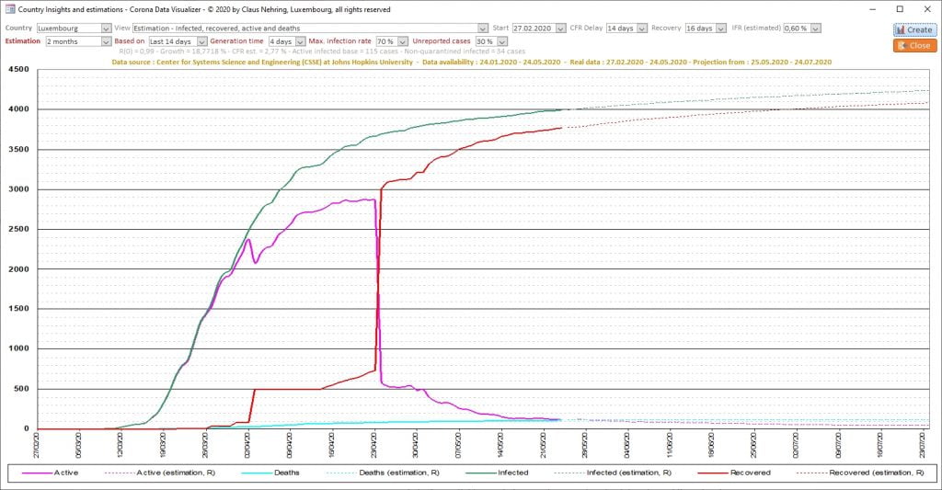
Task: Click the app icon in the title bar
Action: click(9, 9)
